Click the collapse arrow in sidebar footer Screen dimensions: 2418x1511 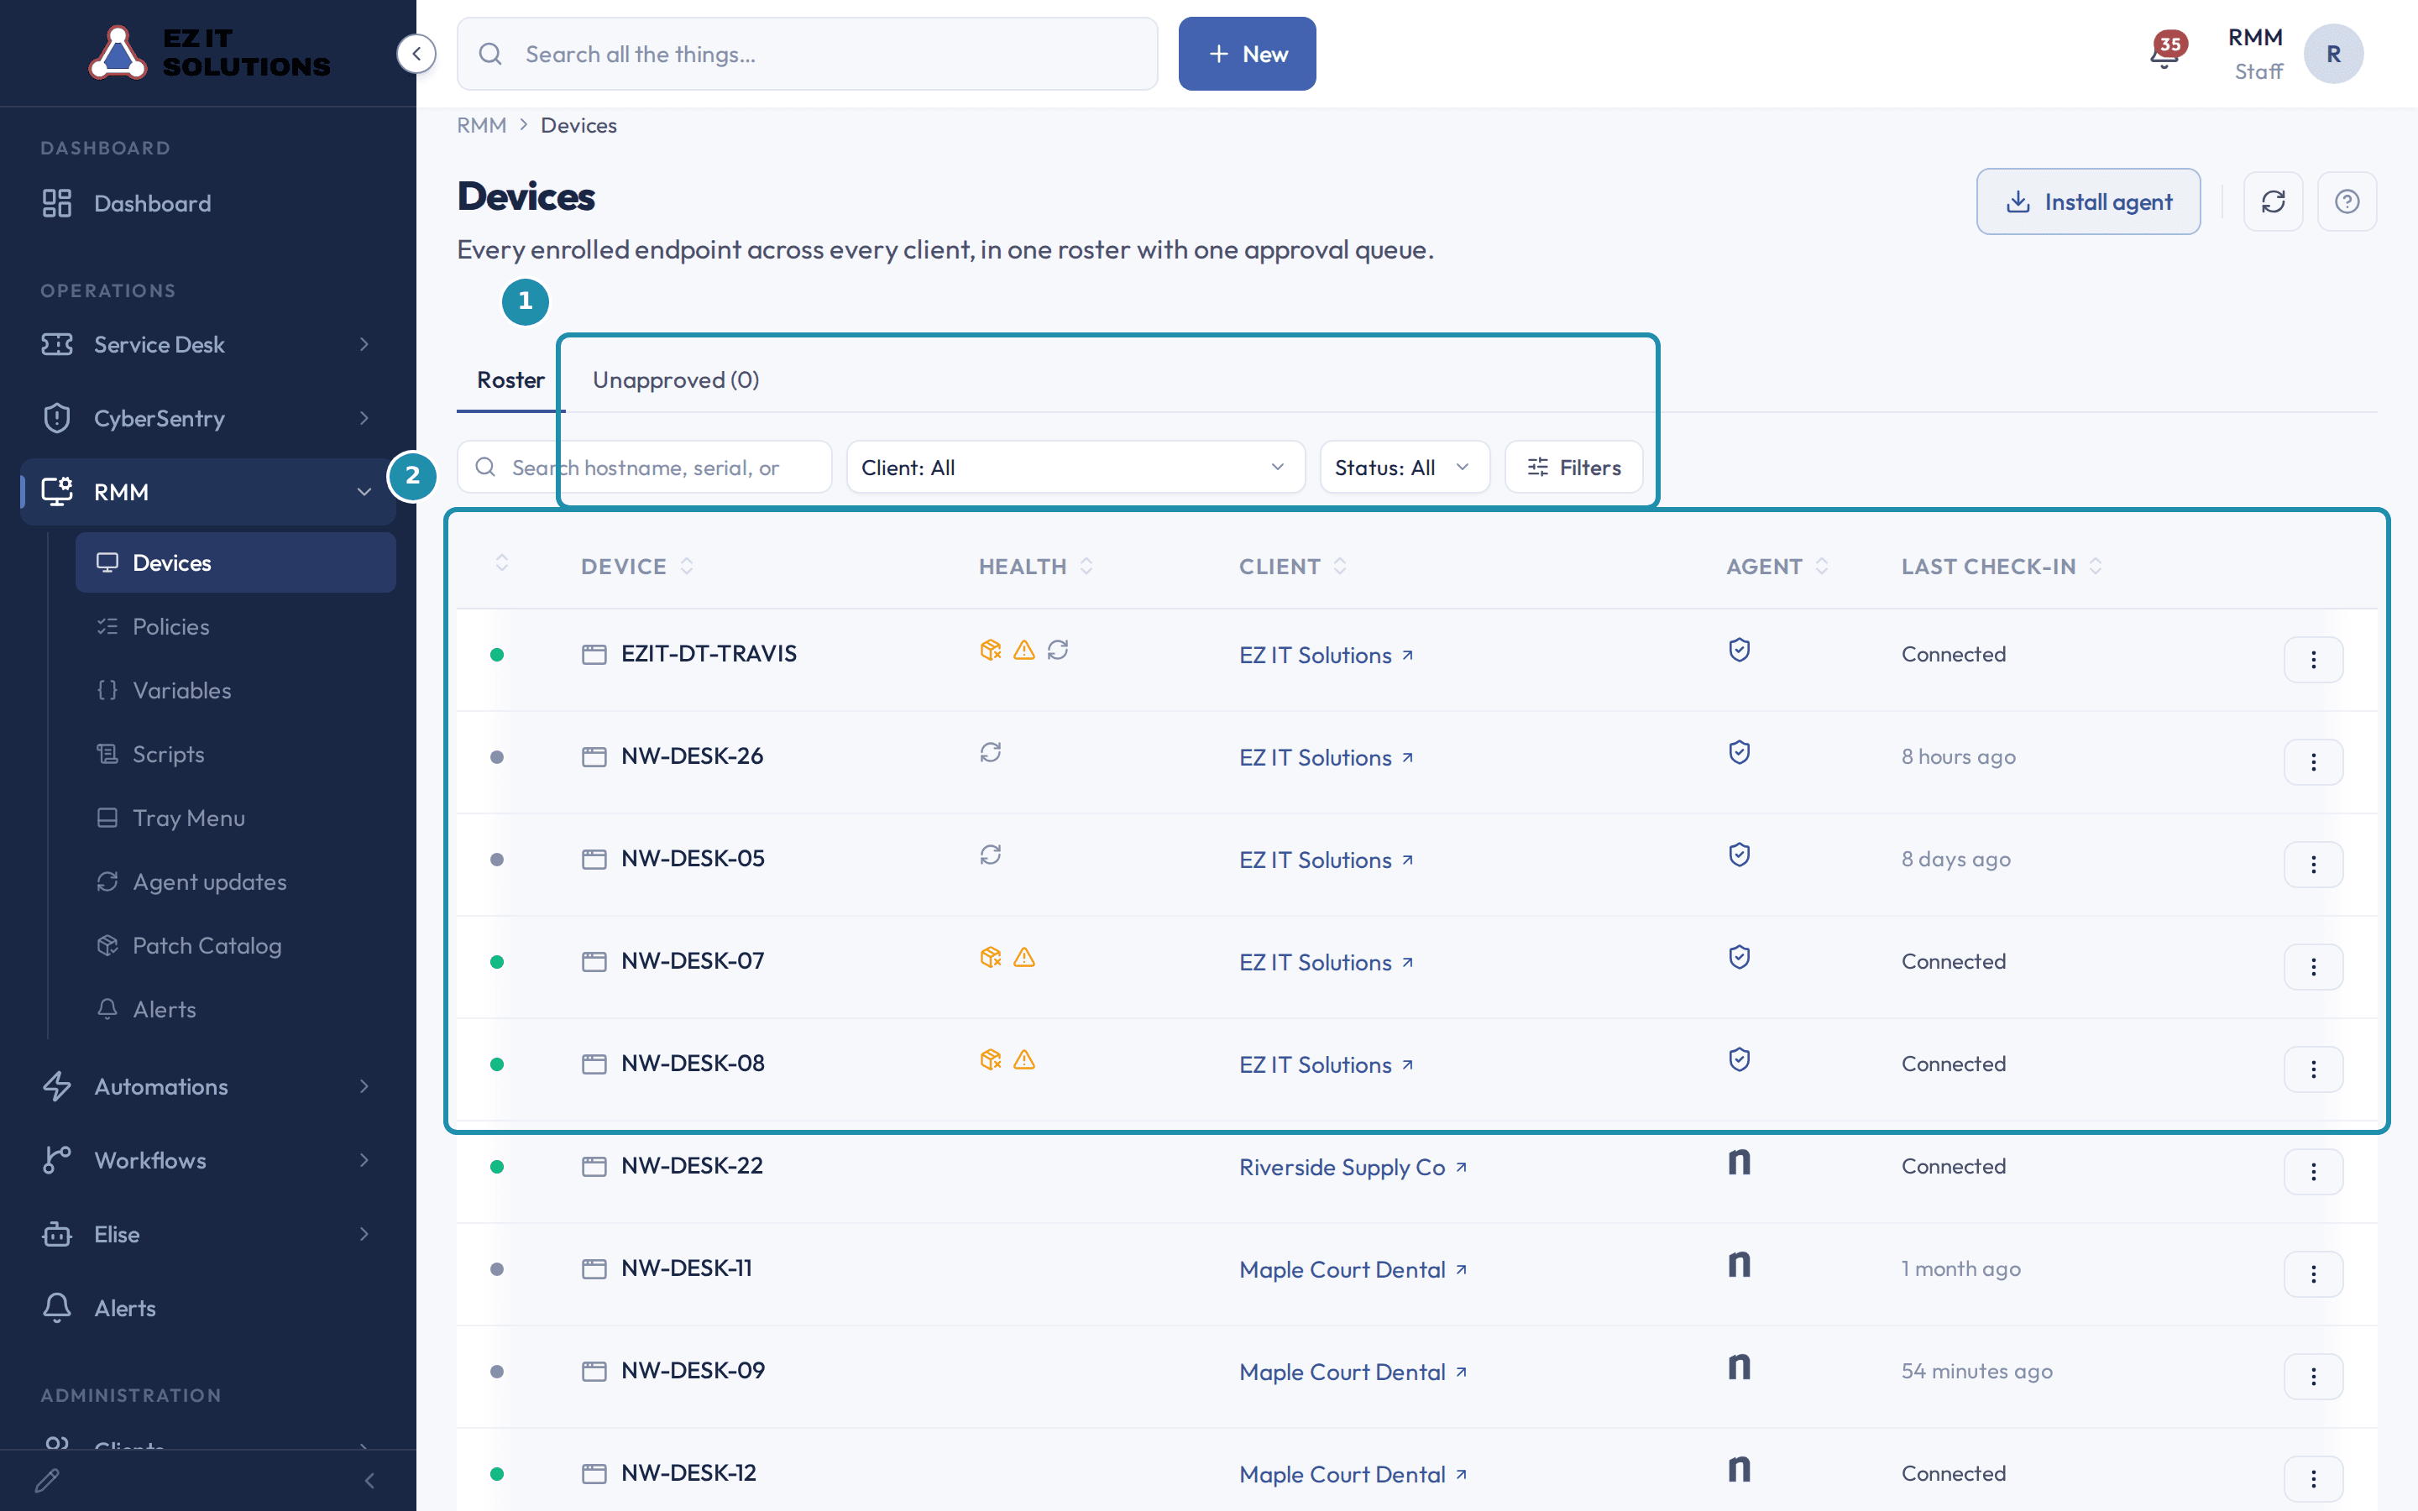[x=369, y=1480]
